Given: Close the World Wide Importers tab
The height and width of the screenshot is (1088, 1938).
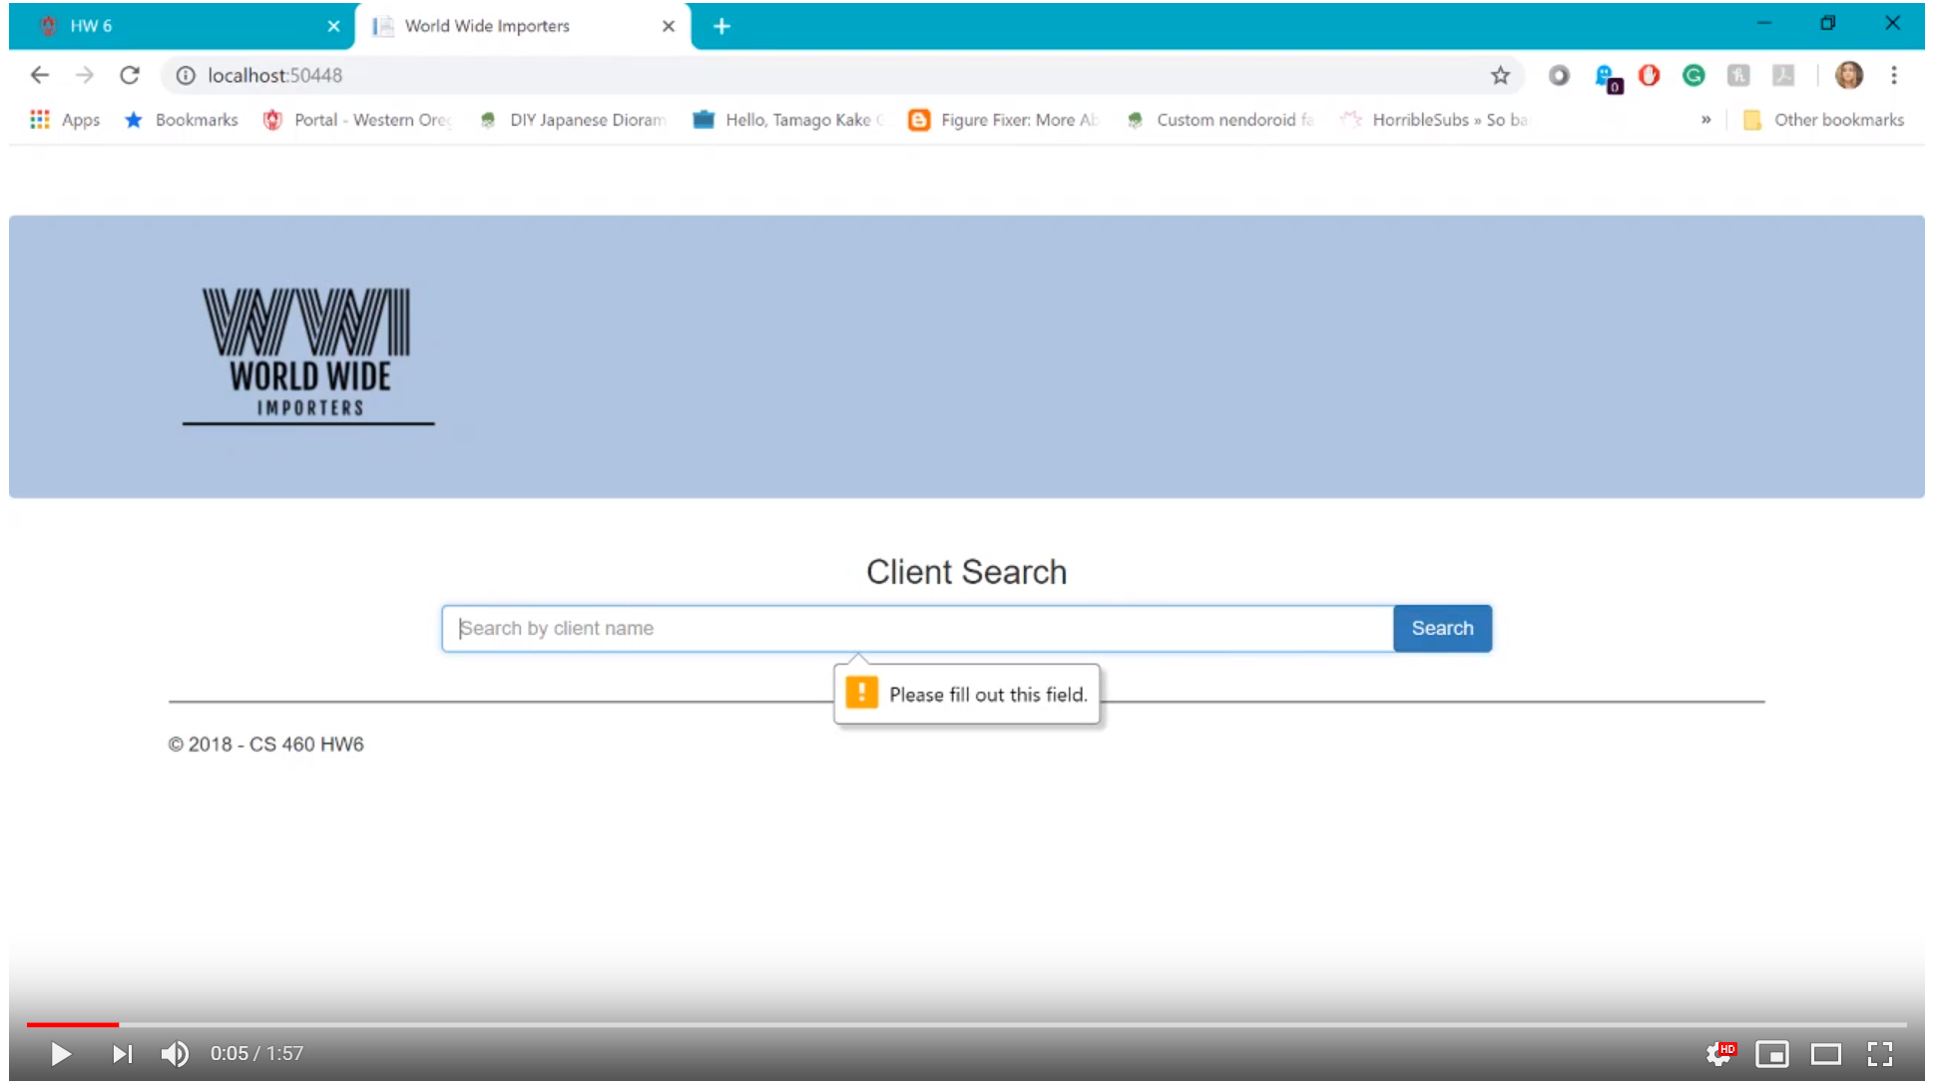Looking at the screenshot, I should pyautogui.click(x=669, y=26).
